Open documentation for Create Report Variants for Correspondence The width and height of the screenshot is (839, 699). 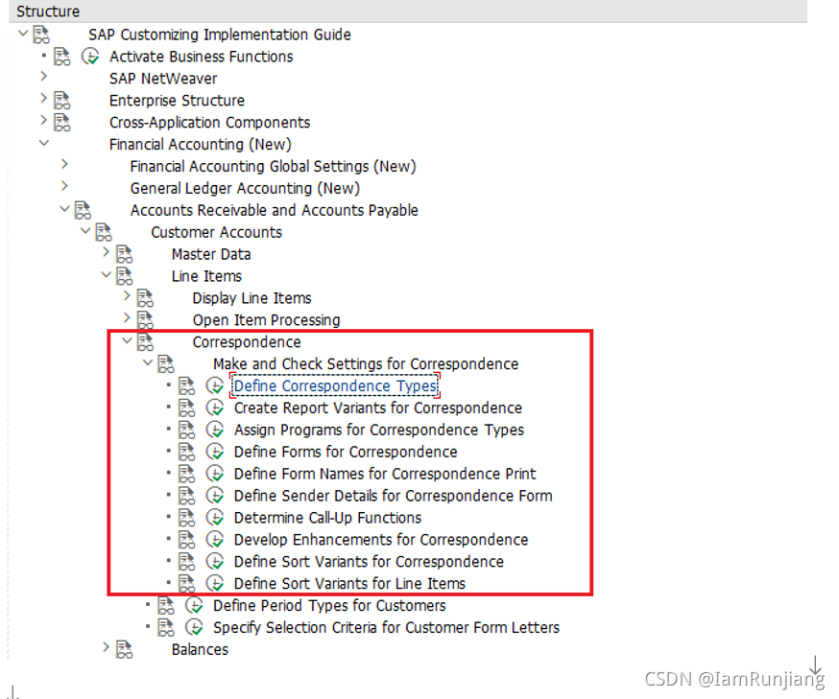[x=187, y=408]
